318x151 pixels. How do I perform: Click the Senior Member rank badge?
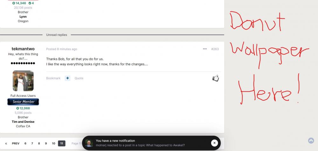point(23,102)
